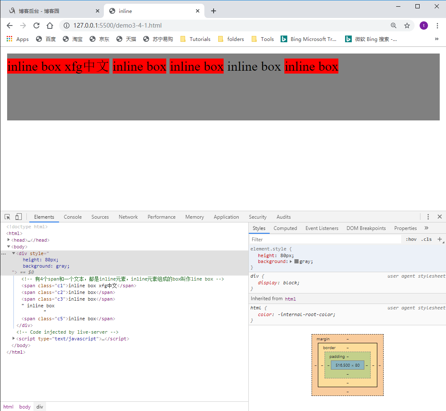Add a new style rule with plus icon

click(439, 240)
